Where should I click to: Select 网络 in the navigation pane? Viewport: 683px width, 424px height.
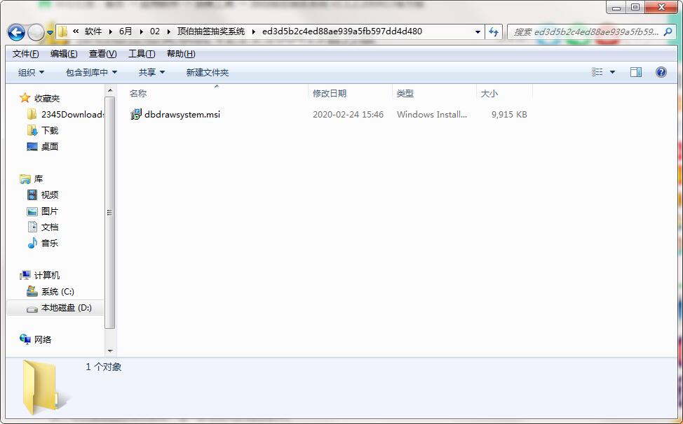43,340
